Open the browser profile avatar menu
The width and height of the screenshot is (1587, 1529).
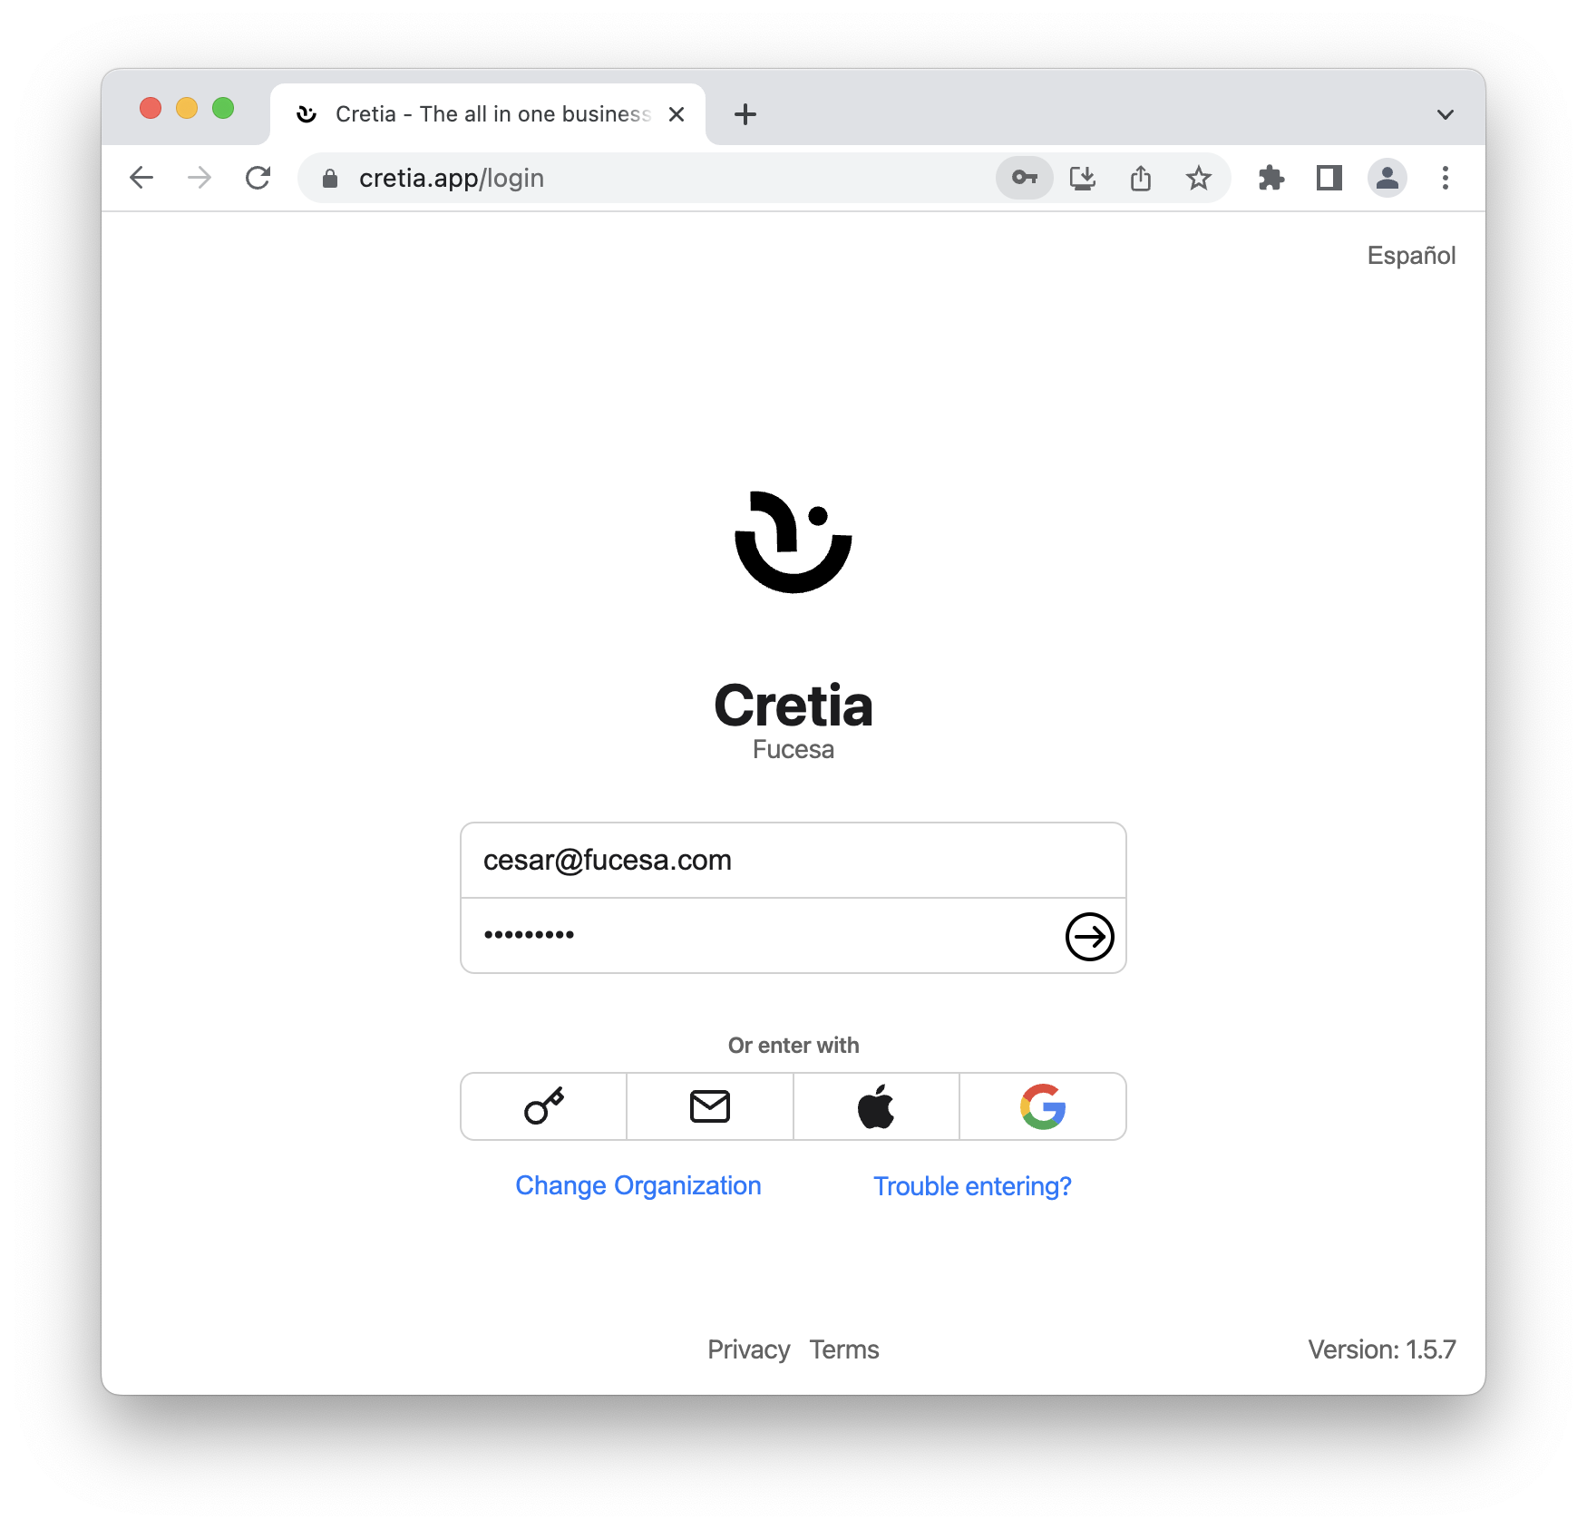point(1387,178)
